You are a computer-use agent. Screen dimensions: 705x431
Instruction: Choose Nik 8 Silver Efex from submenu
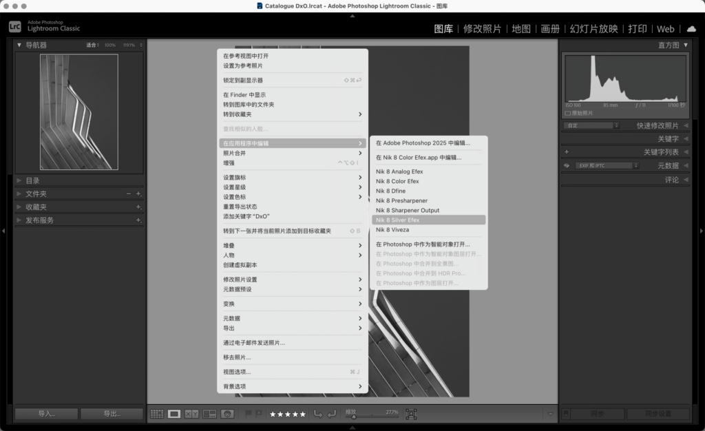(x=428, y=220)
